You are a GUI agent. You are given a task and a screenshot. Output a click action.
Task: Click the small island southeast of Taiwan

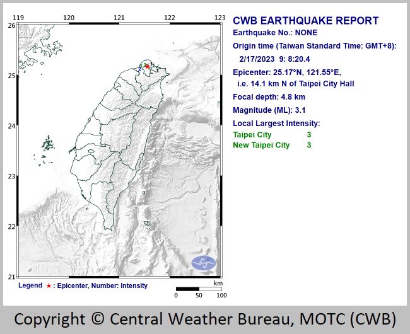(x=147, y=223)
